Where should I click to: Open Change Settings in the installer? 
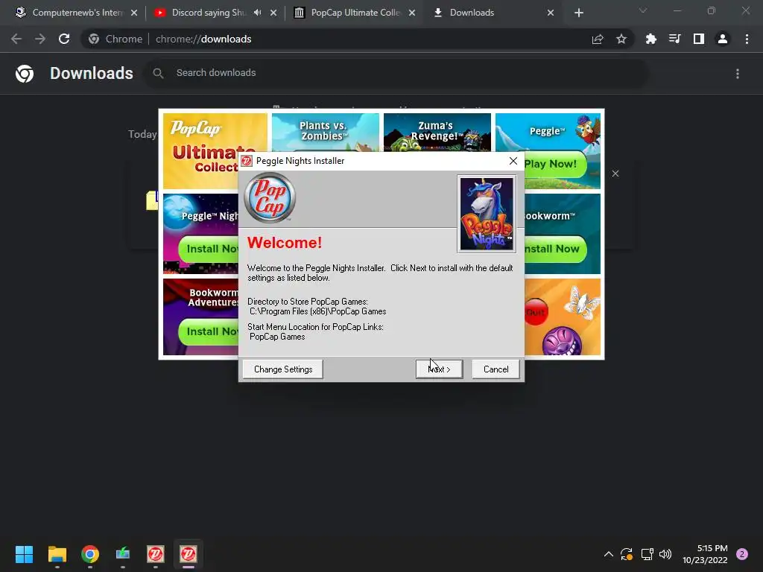[282, 369]
